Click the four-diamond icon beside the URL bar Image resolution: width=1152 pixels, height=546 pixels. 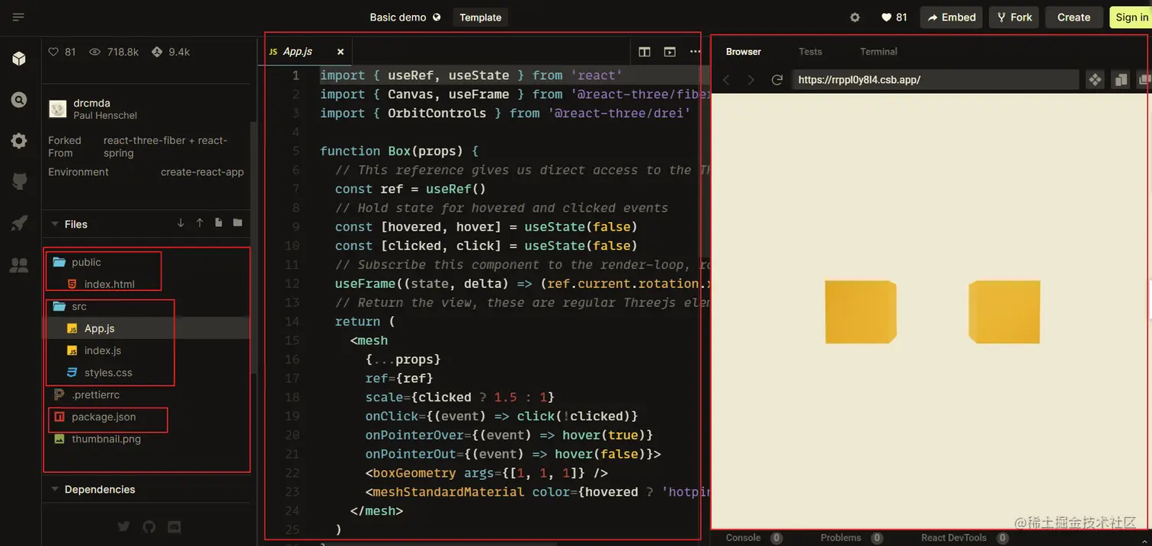pos(1095,79)
